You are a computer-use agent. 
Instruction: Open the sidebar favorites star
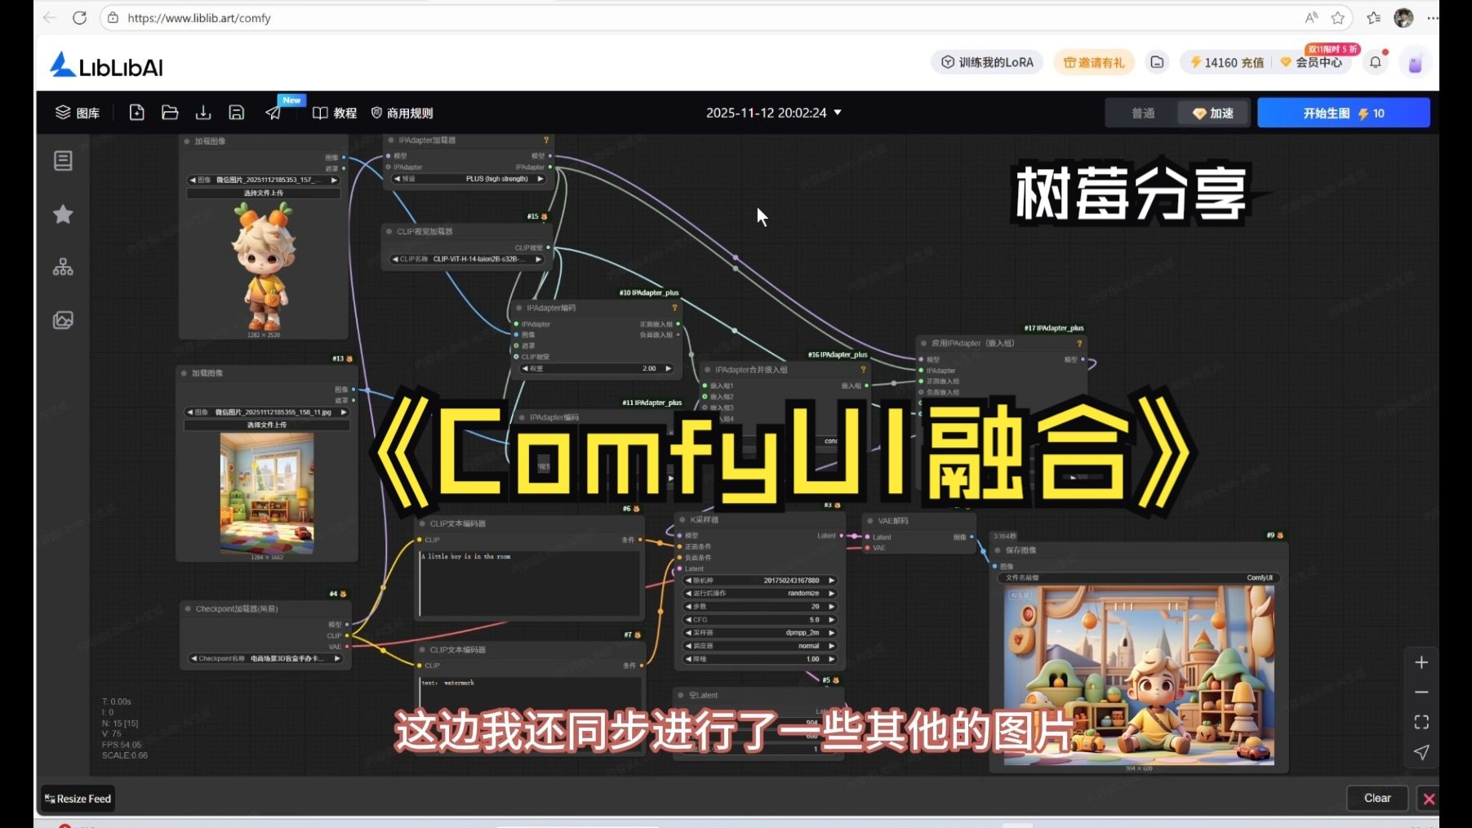tap(63, 214)
